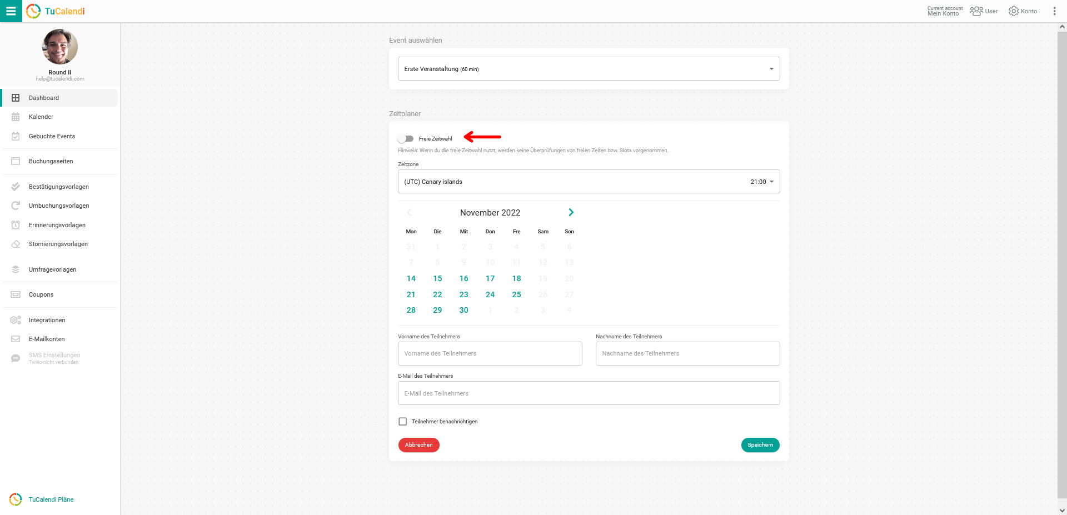Viewport: 1067px width, 515px height.
Task: Click the Kalender calendar icon
Action: point(16,117)
